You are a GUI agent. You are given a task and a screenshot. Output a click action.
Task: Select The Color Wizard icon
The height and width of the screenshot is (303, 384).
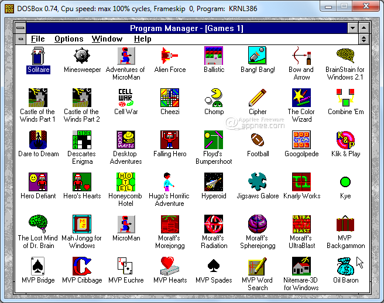click(x=301, y=98)
